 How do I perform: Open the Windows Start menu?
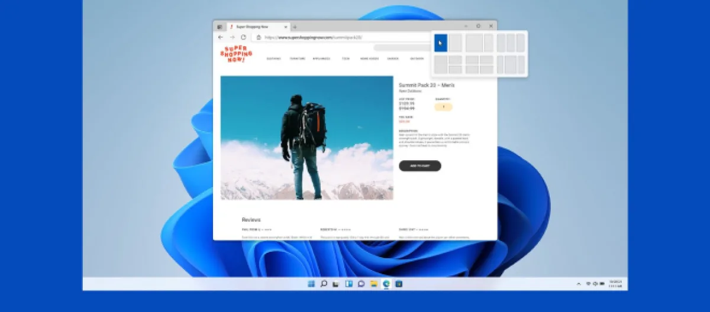click(x=311, y=284)
